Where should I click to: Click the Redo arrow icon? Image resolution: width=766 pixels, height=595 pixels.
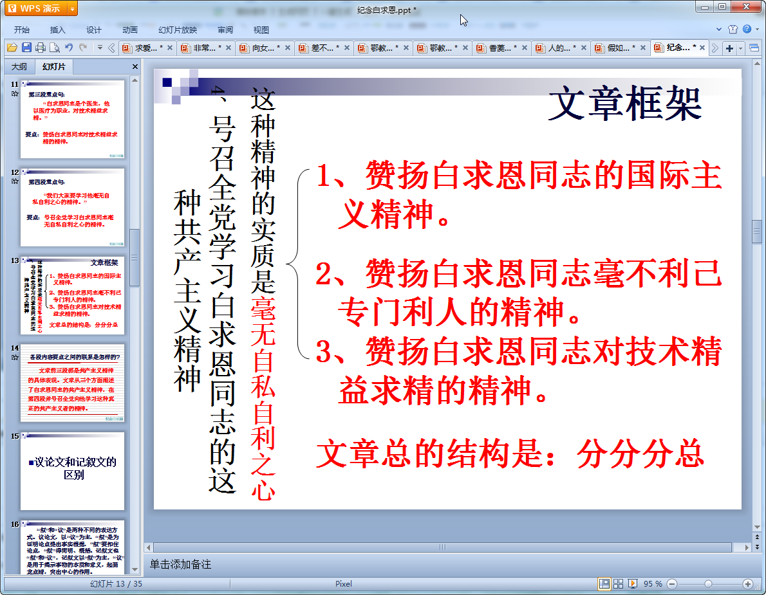[x=83, y=48]
